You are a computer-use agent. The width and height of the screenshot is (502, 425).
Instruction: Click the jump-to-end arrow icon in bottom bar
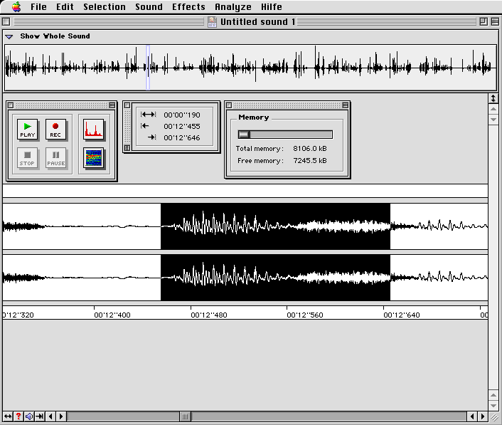[40, 416]
